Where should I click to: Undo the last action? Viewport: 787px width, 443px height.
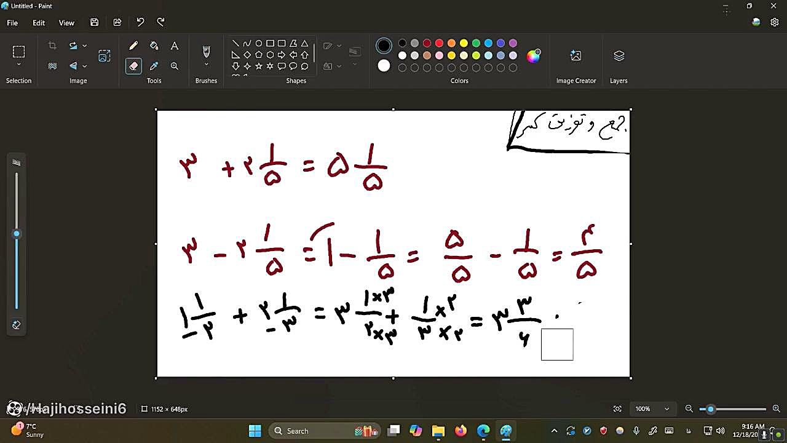[140, 23]
